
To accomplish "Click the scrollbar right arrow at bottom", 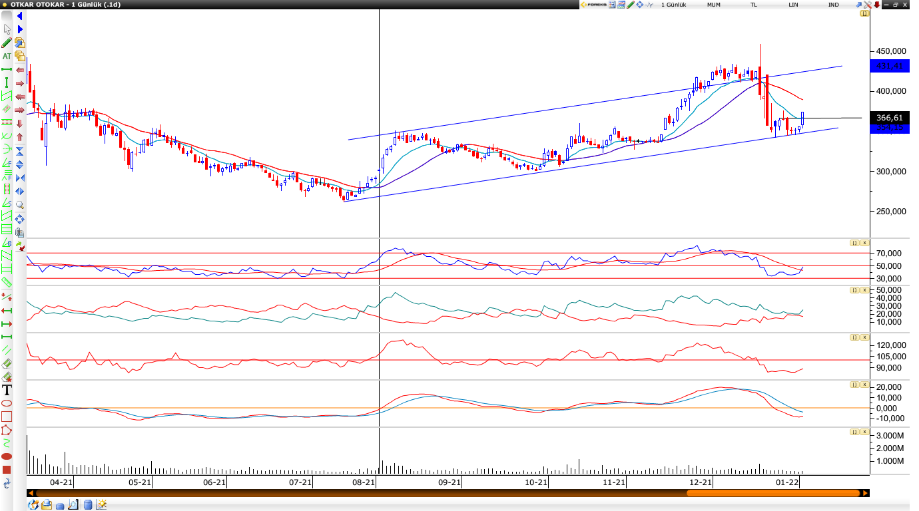I will pyautogui.click(x=865, y=493).
